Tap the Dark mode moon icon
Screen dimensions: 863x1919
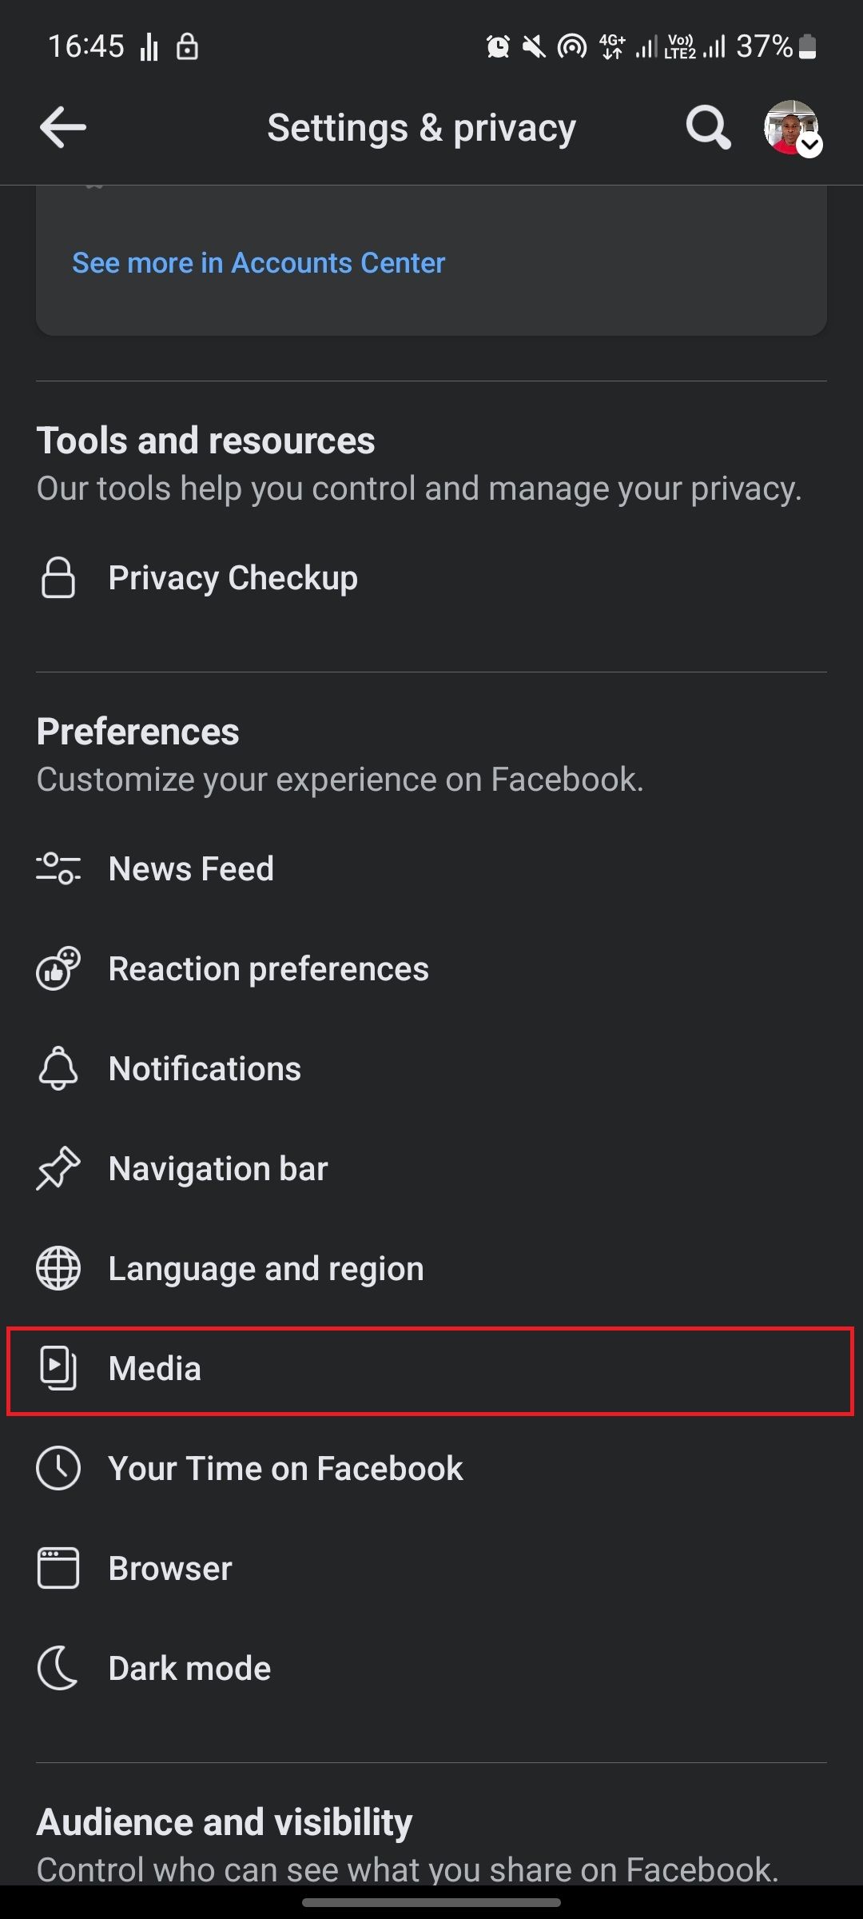point(58,1668)
